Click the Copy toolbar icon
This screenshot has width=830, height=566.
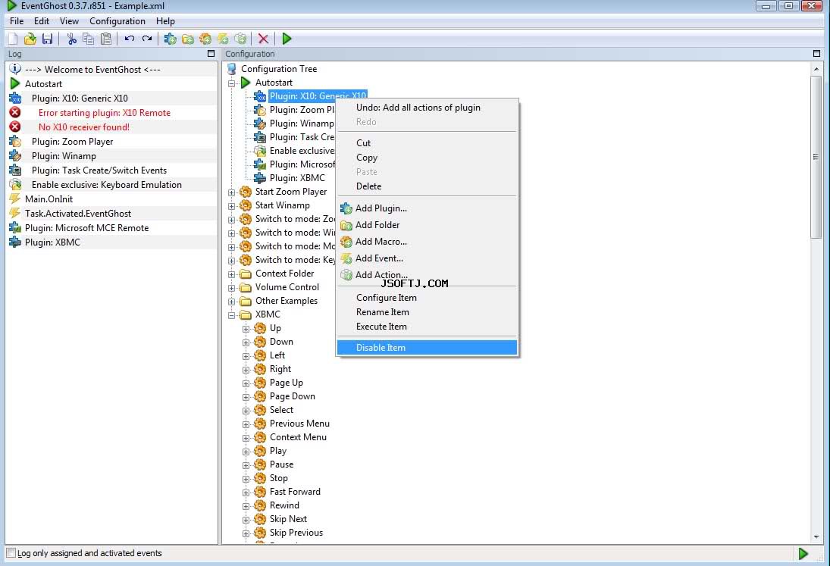(x=89, y=39)
